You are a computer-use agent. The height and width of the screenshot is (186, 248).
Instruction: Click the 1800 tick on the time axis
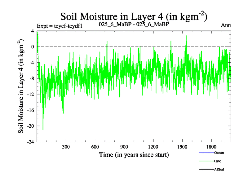tap(211, 147)
